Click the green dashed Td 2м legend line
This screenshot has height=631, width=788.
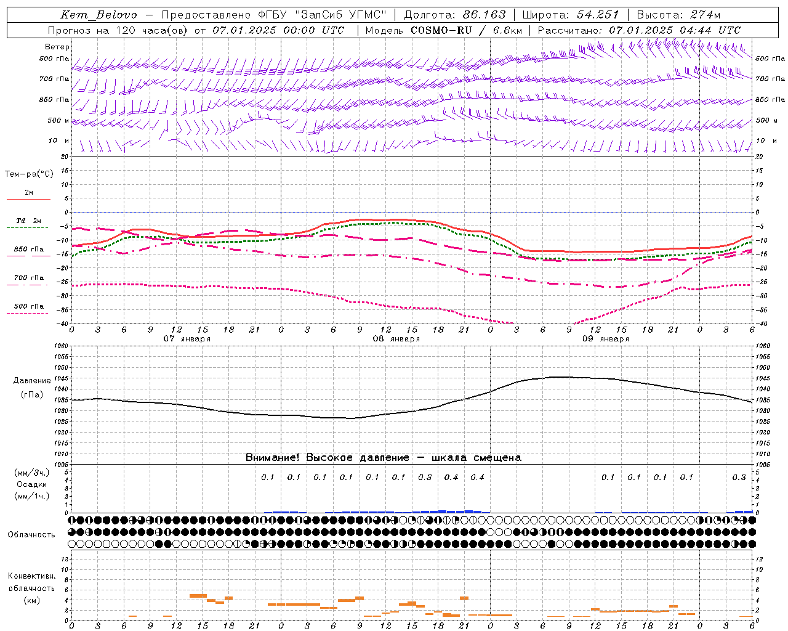coord(27,227)
